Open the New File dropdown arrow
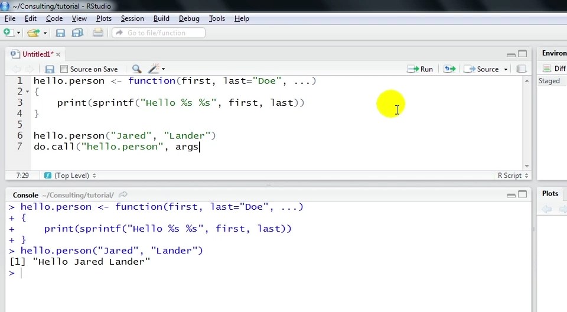Screen dimensions: 567x312 (x=18, y=33)
